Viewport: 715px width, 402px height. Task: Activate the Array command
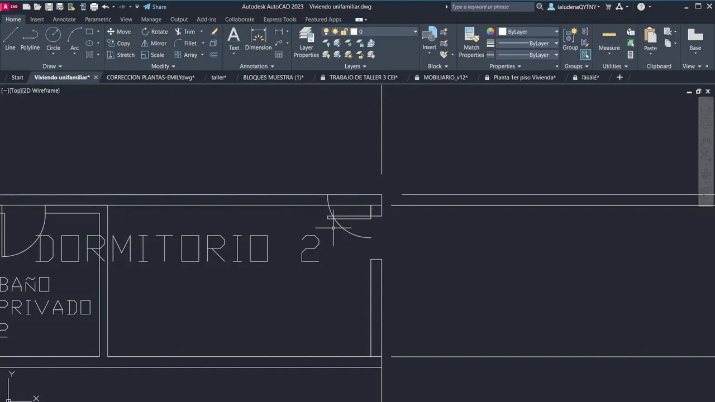tap(186, 55)
